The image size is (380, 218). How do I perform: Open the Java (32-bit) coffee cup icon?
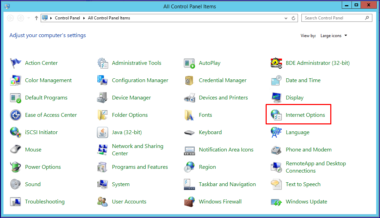click(103, 132)
